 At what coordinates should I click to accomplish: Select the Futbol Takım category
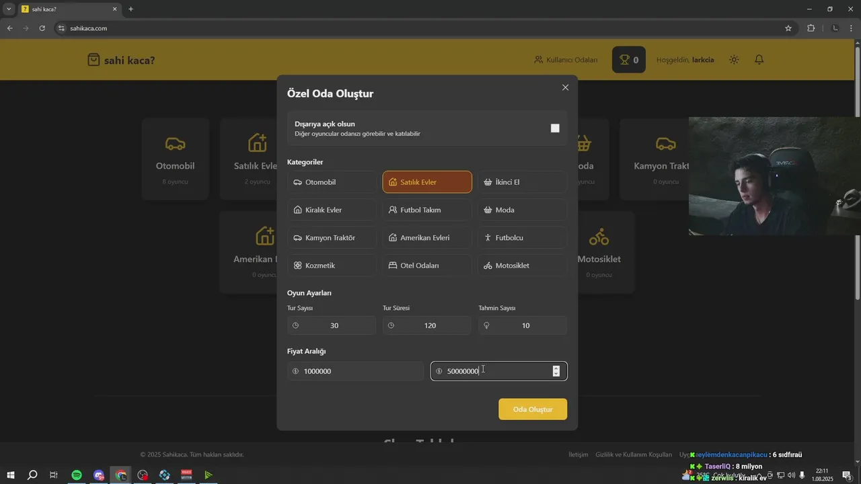click(427, 210)
